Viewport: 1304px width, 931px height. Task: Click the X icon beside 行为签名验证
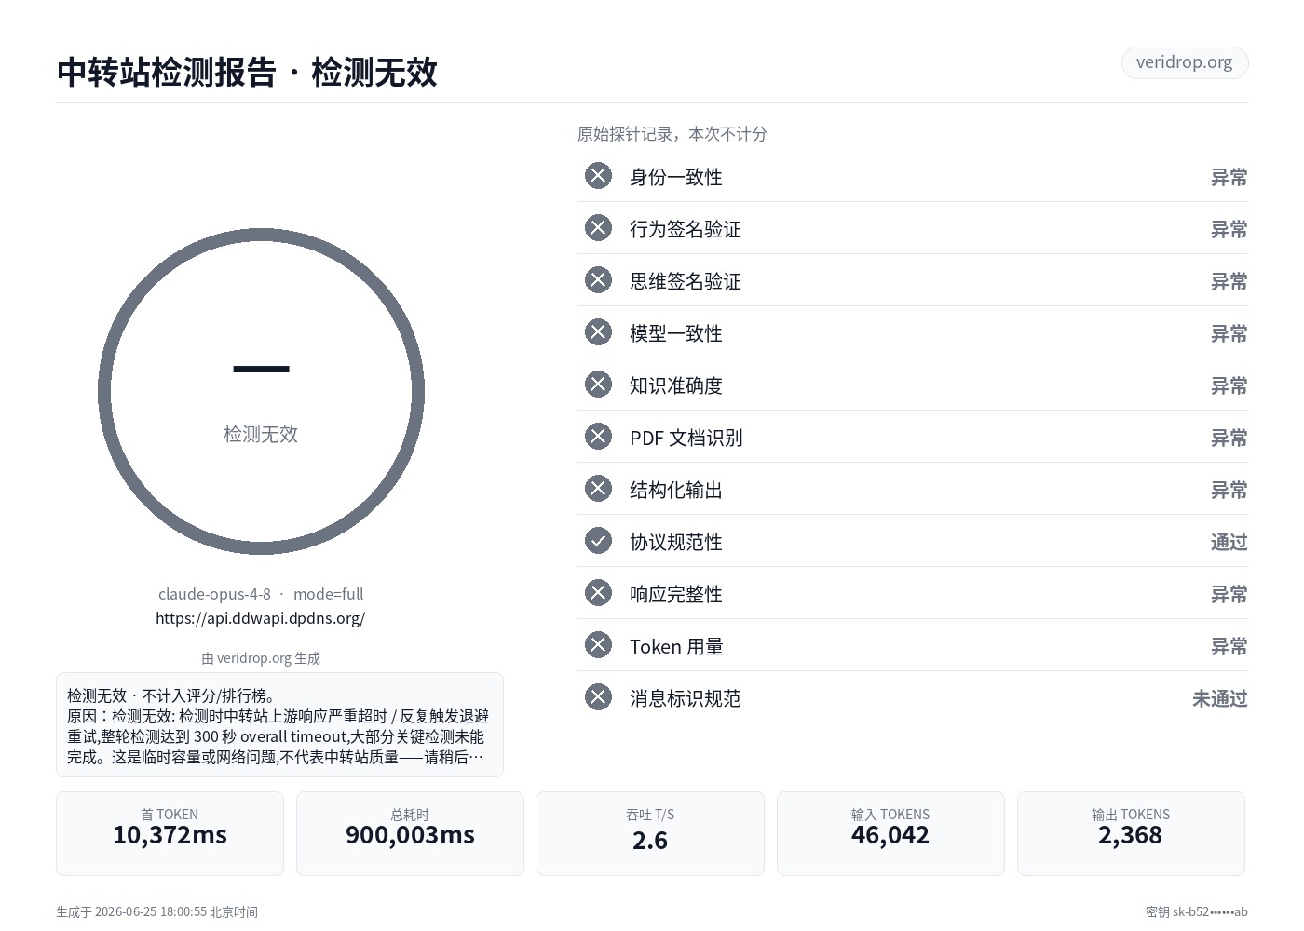click(598, 228)
